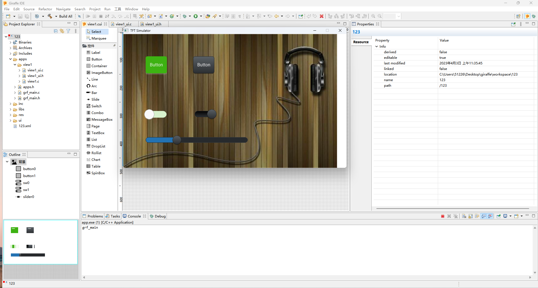
Task: Select button0 in the Outline panel
Action: coord(29,169)
